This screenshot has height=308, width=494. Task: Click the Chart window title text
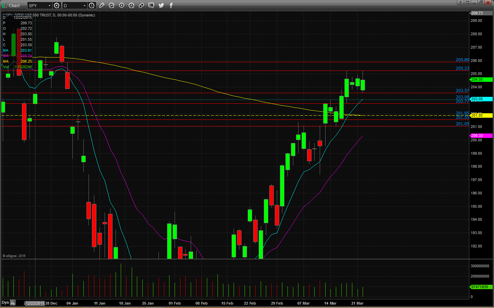tap(14, 5)
